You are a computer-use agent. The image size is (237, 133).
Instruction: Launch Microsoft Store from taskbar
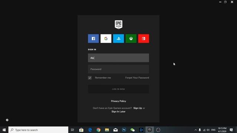pos(81,130)
